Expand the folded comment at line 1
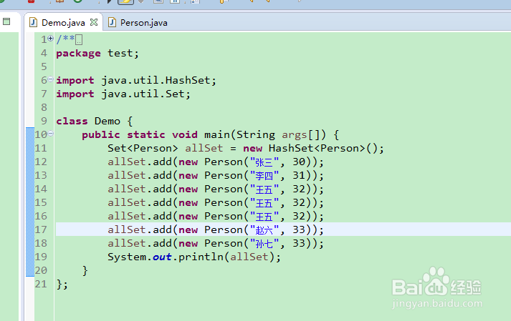Image resolution: width=511 pixels, height=321 pixels. pos(50,39)
